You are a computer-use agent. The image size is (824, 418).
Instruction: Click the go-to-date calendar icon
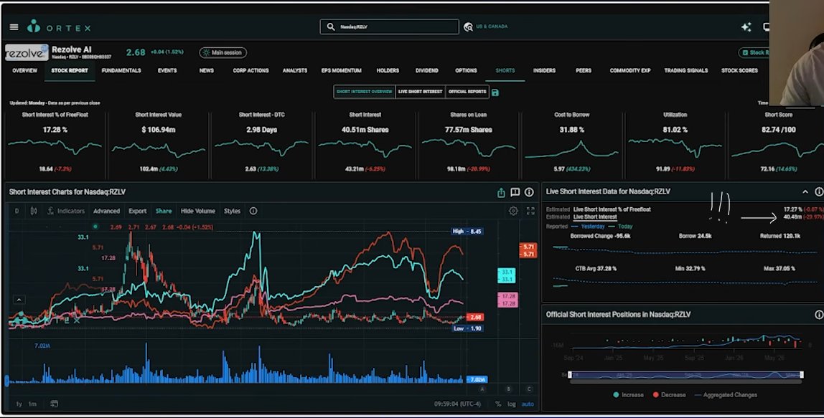tap(54, 404)
